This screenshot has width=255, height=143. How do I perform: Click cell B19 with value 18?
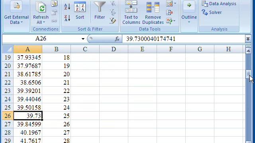[x=57, y=57]
